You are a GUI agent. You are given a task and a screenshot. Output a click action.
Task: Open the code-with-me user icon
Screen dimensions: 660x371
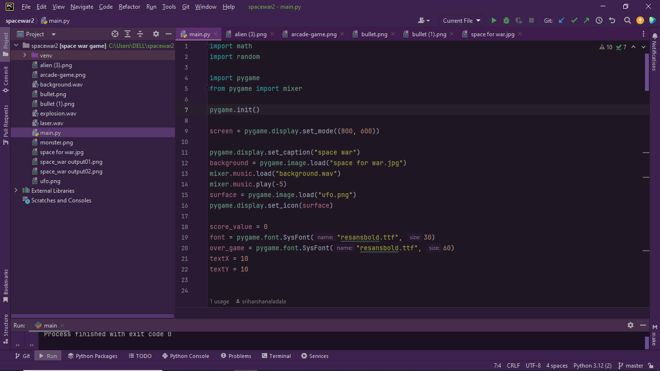pyautogui.click(x=424, y=20)
